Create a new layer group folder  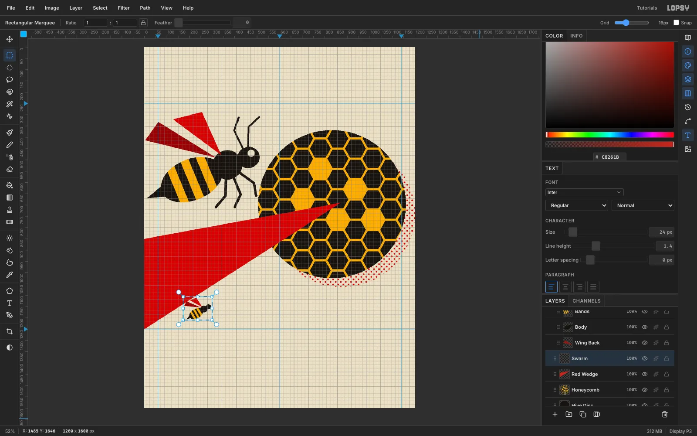(x=569, y=414)
